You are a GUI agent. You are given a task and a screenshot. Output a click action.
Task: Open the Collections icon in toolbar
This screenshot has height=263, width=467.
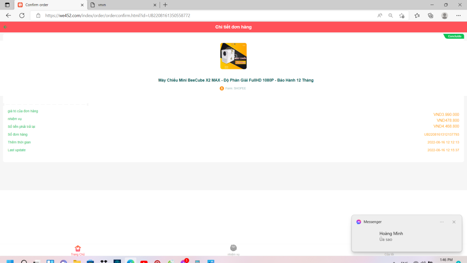coord(431,16)
